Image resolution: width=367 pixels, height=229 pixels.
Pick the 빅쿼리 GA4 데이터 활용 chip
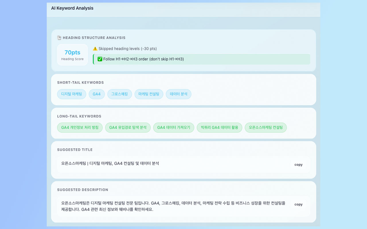click(x=219, y=128)
